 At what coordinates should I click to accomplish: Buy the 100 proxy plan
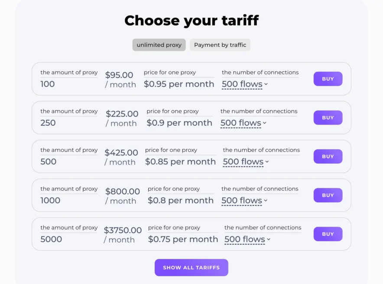click(x=328, y=79)
